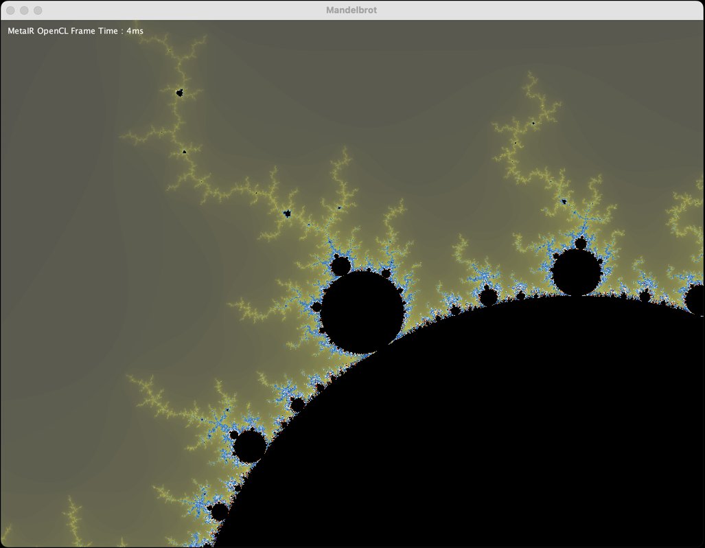Click the yellow minimize traffic-light button

tap(25, 10)
